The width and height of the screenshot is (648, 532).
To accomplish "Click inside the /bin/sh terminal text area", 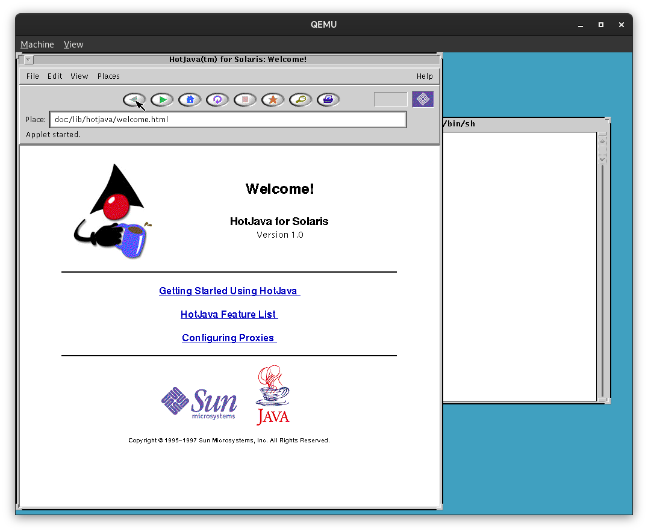I will [x=520, y=267].
